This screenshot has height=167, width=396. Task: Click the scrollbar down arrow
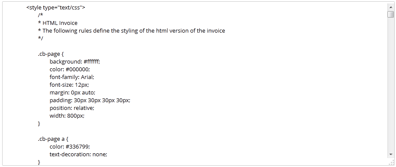391,154
